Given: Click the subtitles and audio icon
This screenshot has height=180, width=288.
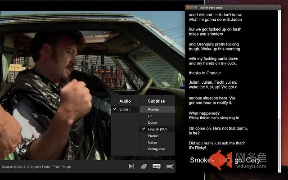Looking at the screenshot, I should coord(157,166).
